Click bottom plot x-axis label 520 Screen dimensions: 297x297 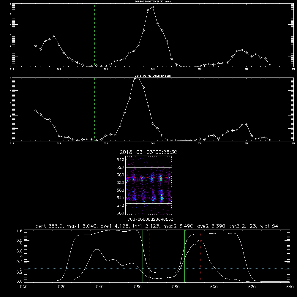[62, 287]
